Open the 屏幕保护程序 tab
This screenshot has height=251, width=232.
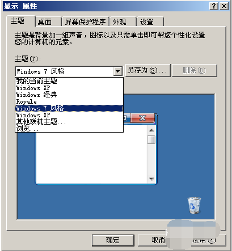coord(85,22)
